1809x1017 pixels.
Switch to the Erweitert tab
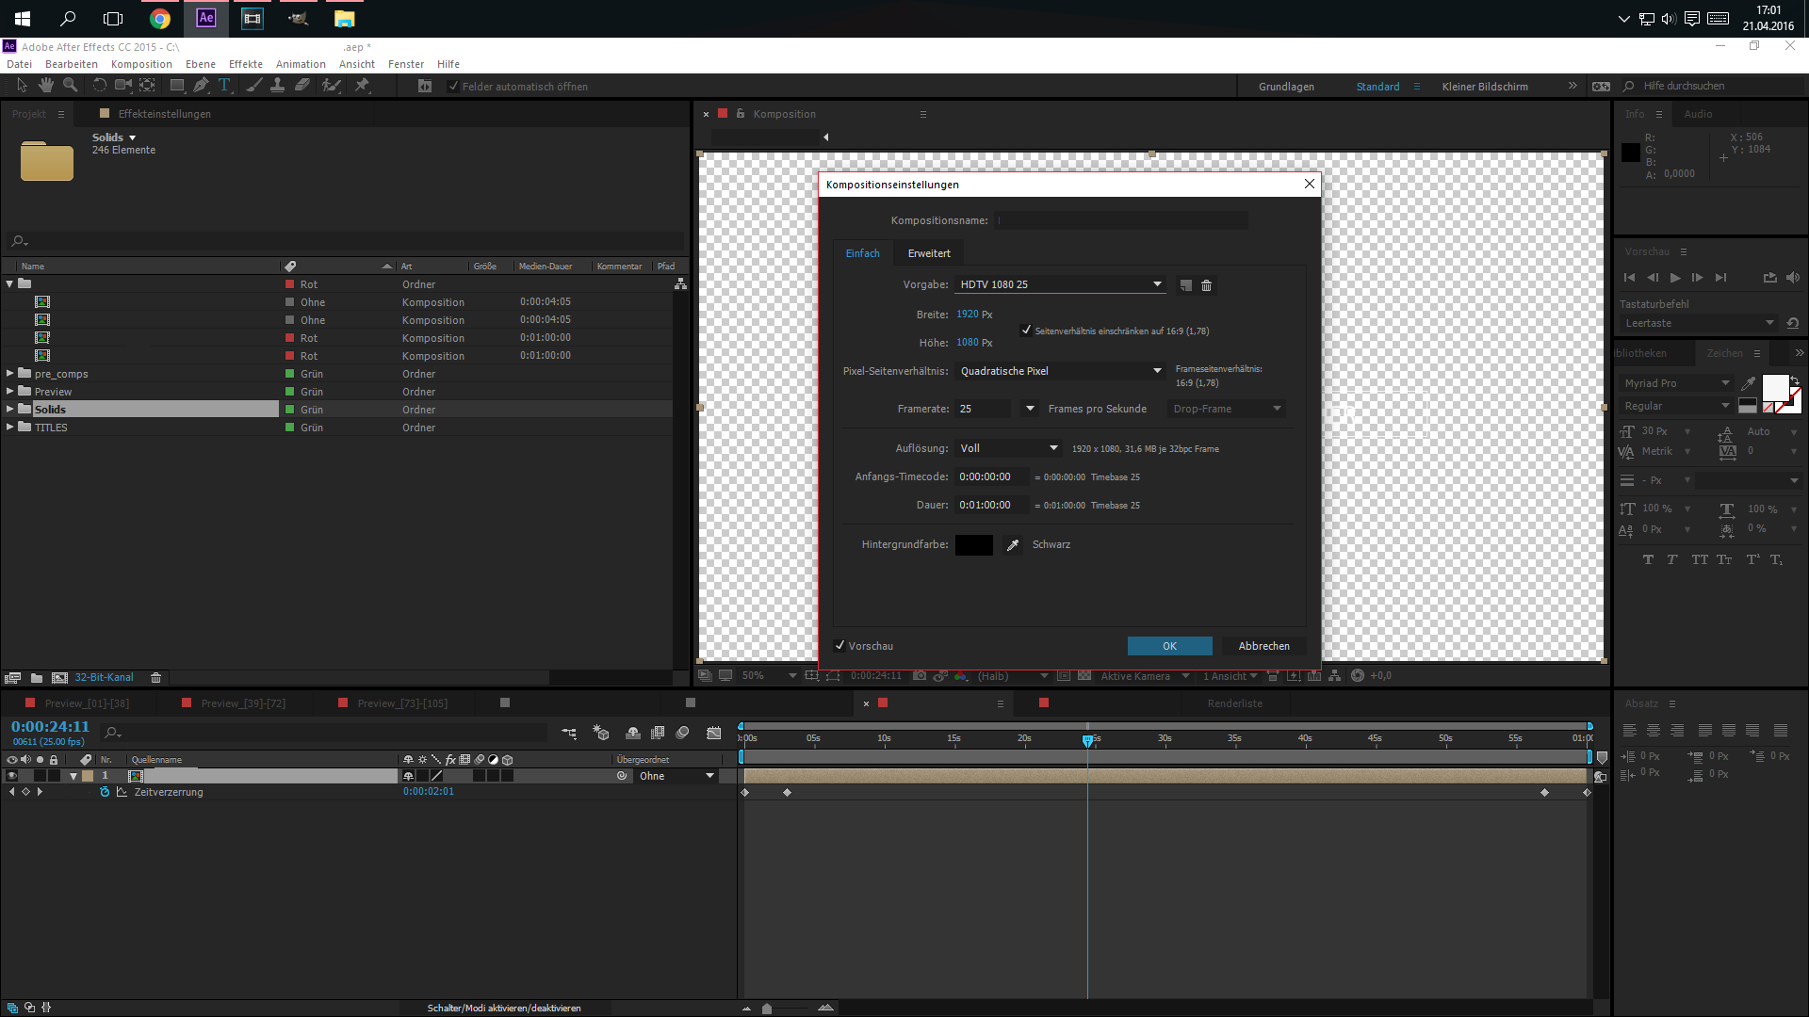(928, 253)
